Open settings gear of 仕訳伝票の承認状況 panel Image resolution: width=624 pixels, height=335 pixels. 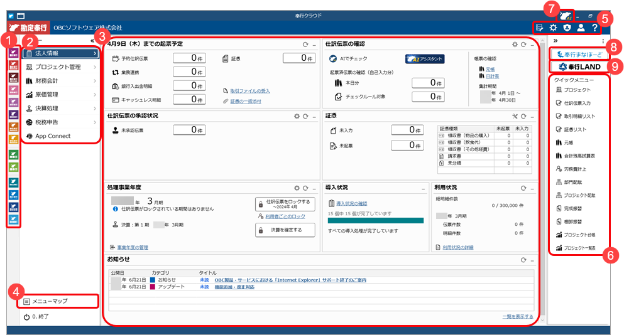point(297,117)
